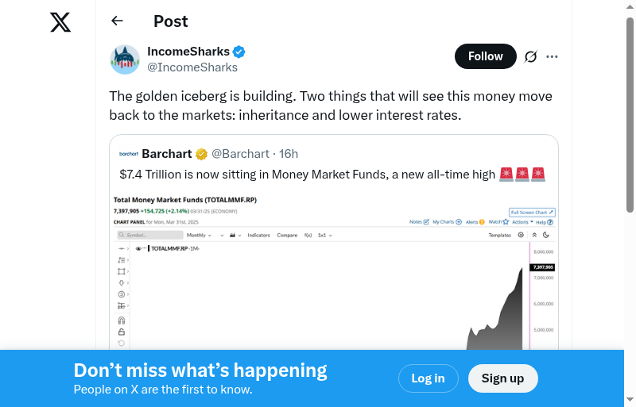Click the magnet icon in chart toolbar
636x407 pixels.
tap(121, 320)
